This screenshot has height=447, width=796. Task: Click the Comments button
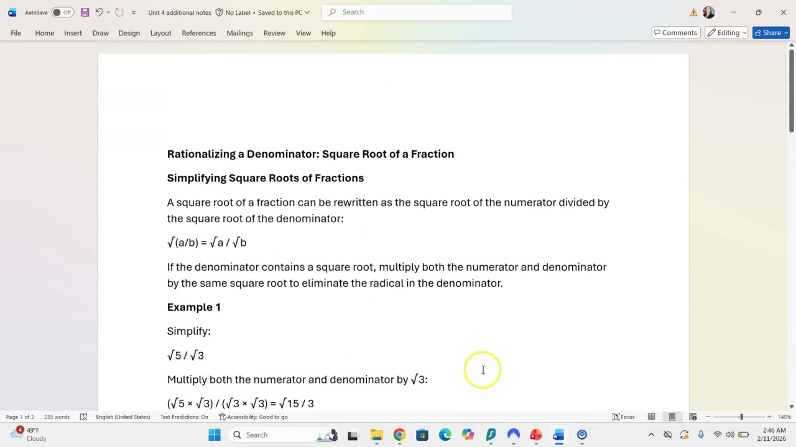pos(675,33)
